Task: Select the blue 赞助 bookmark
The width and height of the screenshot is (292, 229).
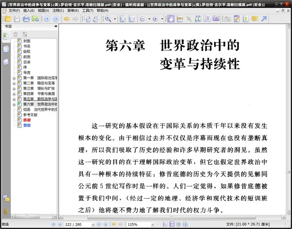Action: 27,125
